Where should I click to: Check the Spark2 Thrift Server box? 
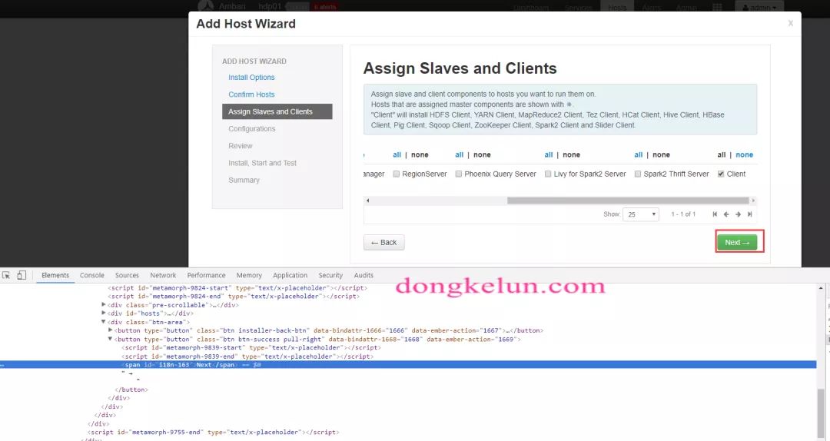638,174
